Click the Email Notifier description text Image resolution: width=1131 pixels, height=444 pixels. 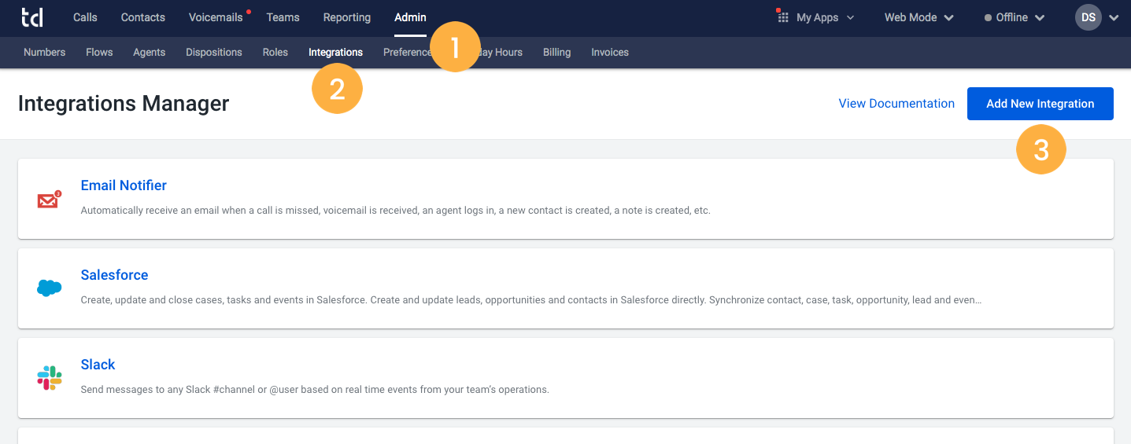(395, 211)
